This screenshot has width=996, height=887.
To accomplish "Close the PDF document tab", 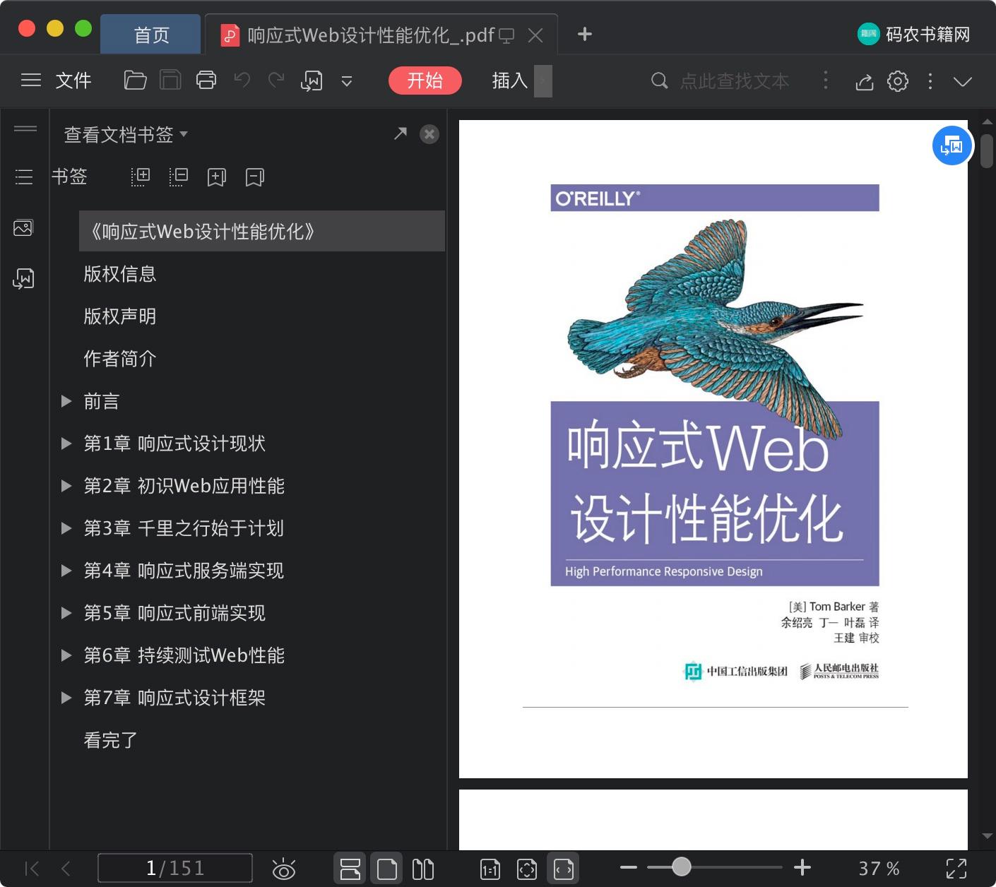I will point(536,35).
